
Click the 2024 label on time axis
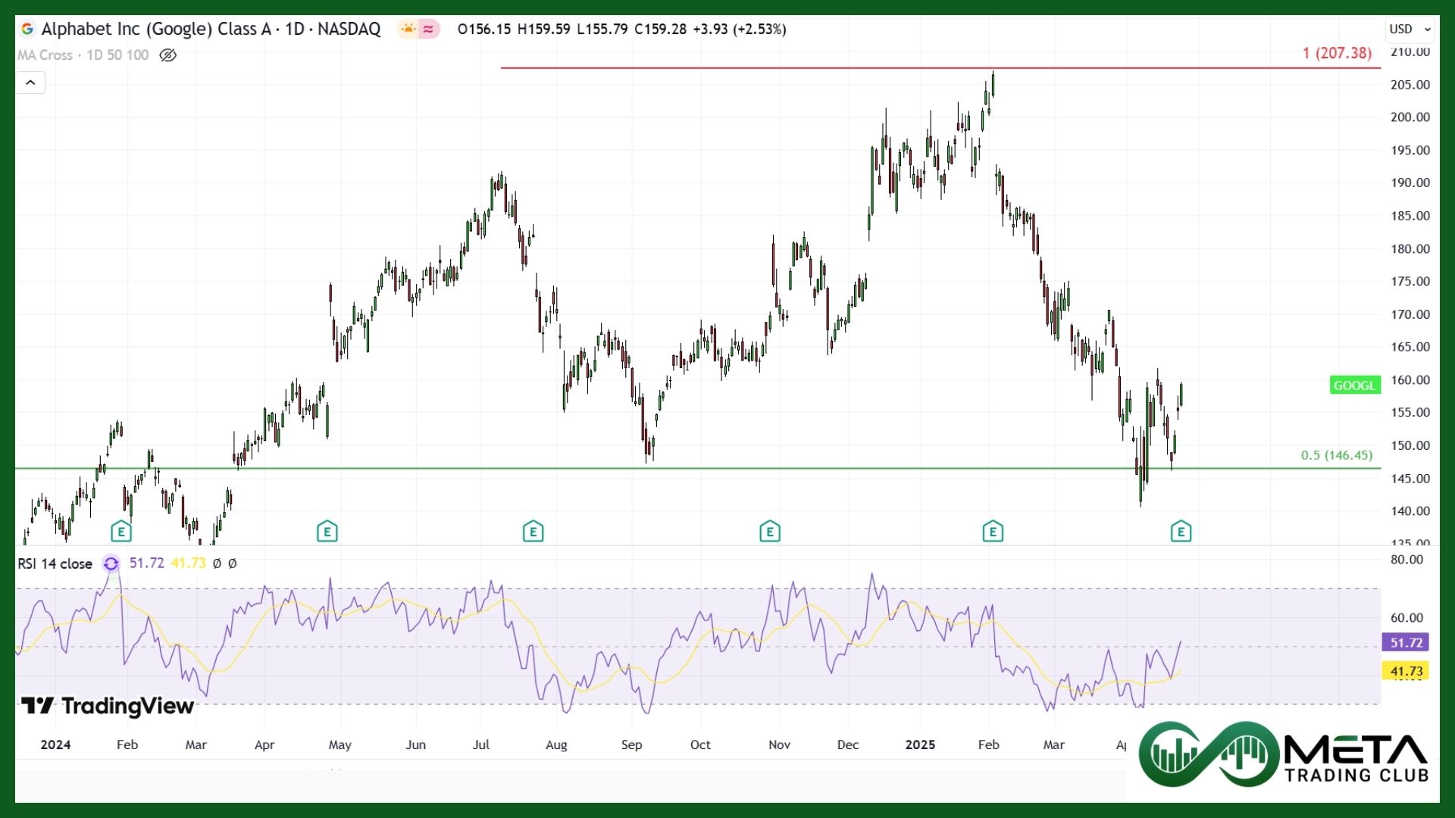tap(55, 745)
